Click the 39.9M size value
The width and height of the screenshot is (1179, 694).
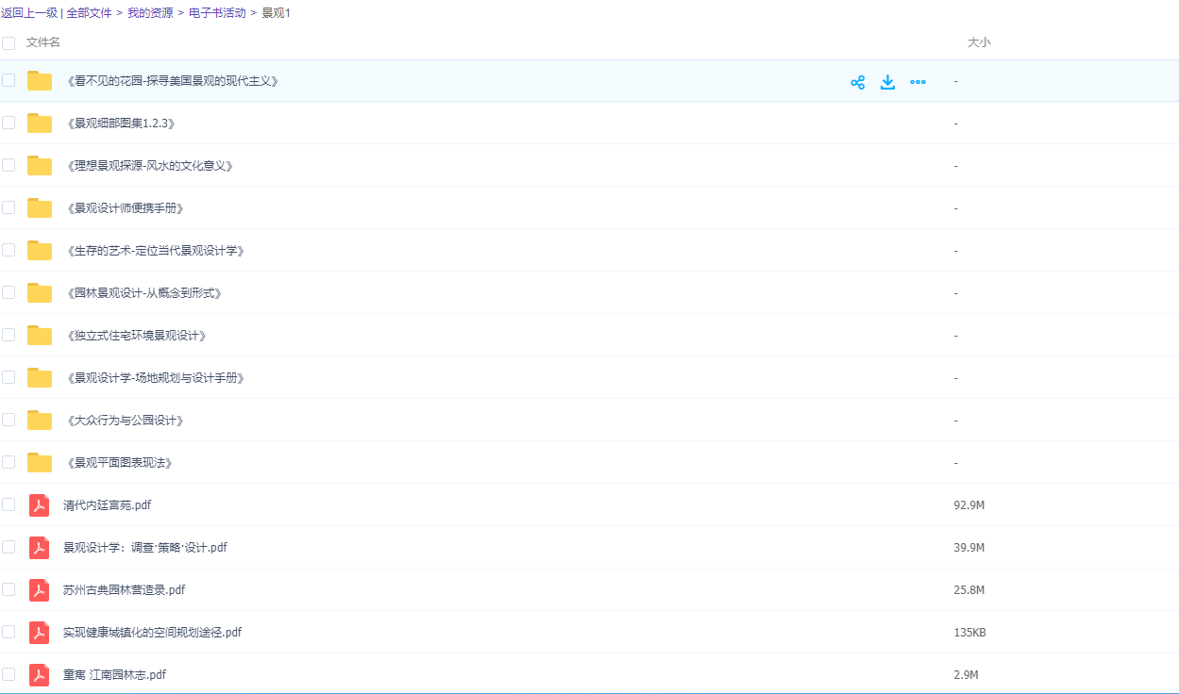pos(969,548)
